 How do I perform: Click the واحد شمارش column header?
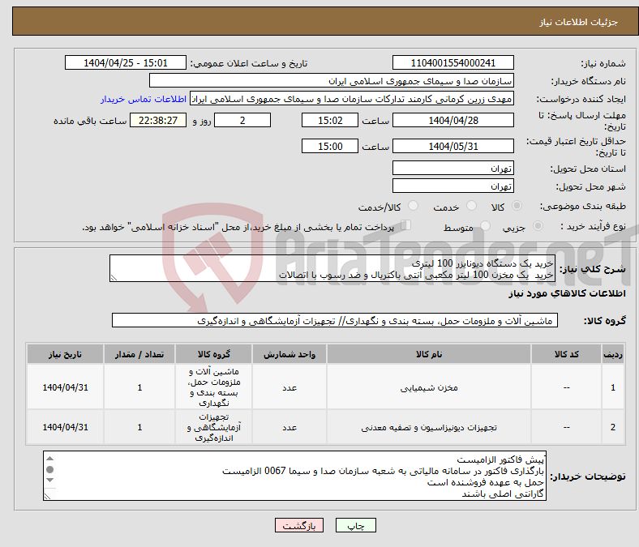pos(289,354)
